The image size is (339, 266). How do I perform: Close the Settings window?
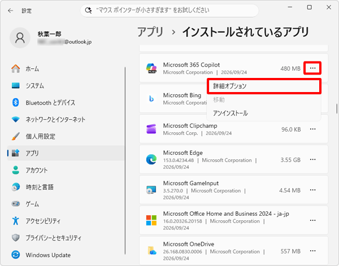pos(329,7)
